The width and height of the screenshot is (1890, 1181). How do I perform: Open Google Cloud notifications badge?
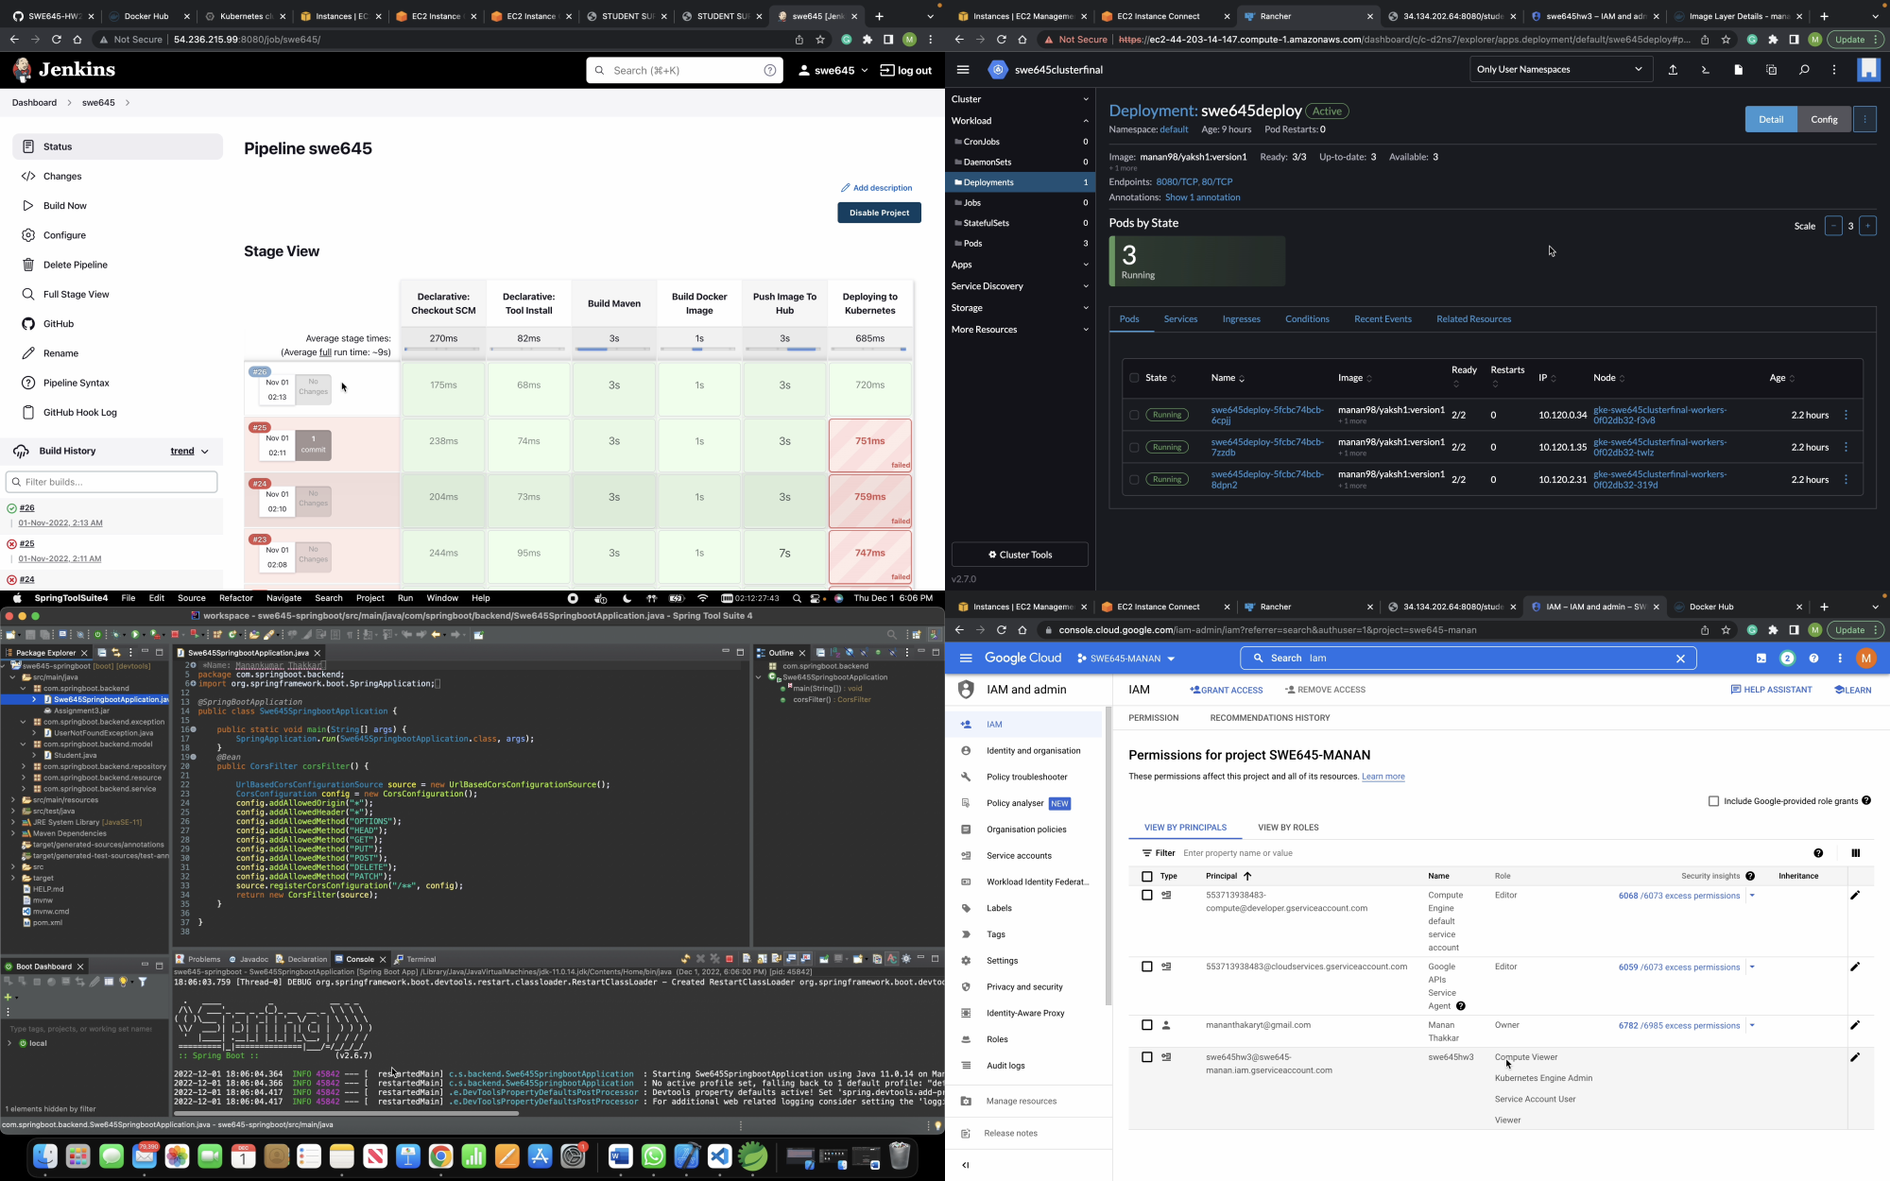point(1787,659)
